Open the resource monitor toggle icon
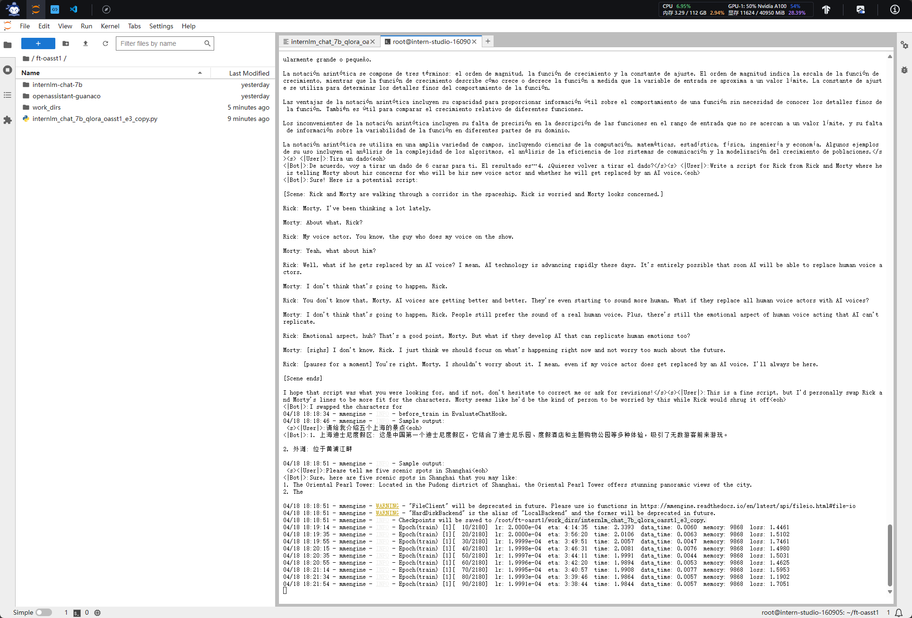The width and height of the screenshot is (912, 618). pos(860,9)
